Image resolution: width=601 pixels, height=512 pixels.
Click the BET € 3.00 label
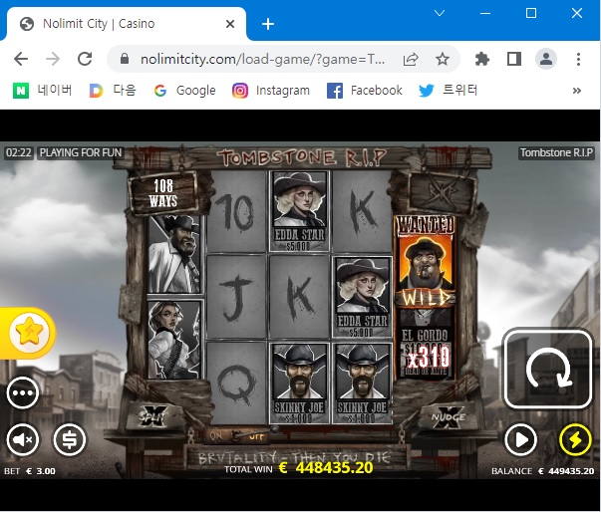click(30, 471)
